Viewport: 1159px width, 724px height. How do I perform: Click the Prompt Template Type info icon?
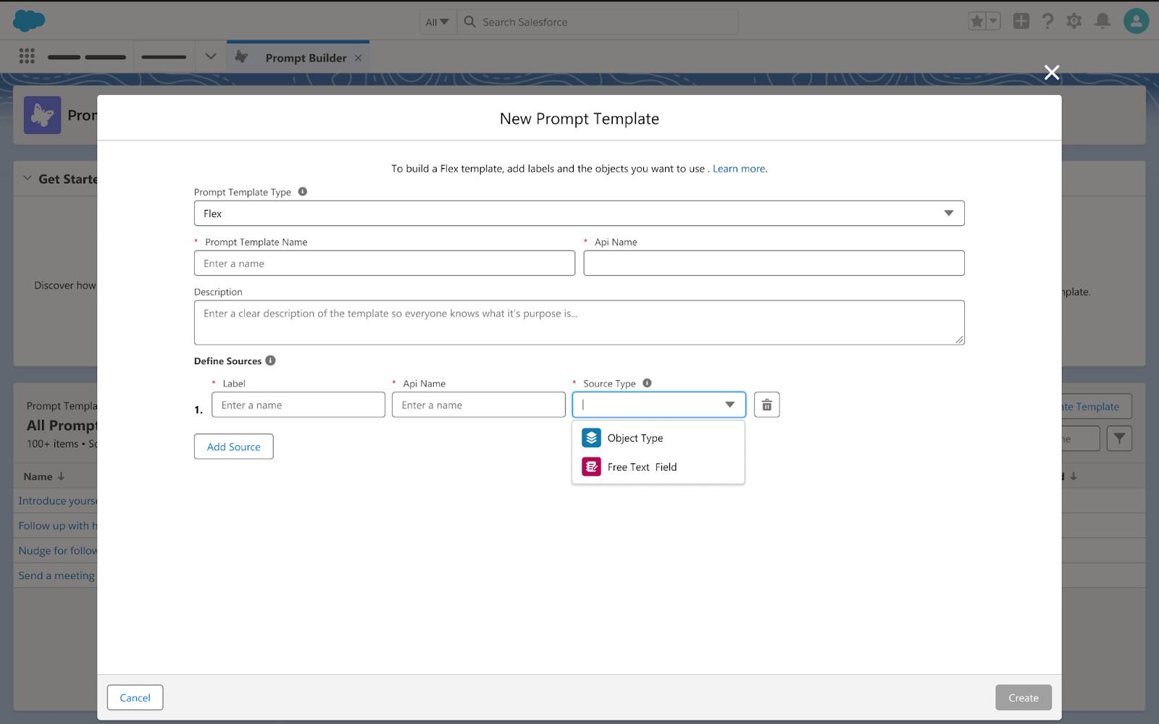(303, 192)
